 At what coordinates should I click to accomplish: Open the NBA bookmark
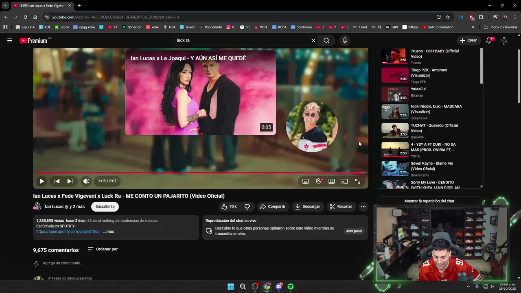[169, 27]
